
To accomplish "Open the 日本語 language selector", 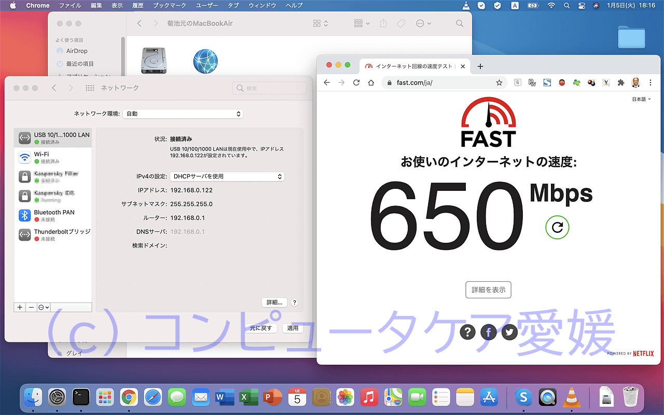I will tap(641, 99).
